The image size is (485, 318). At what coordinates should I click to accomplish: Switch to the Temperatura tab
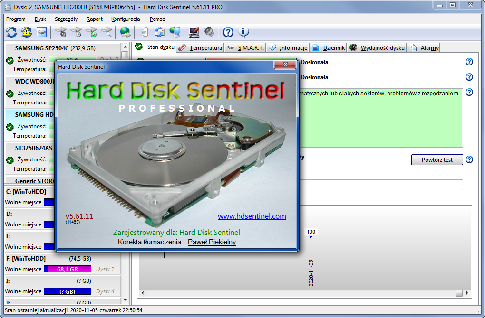click(201, 48)
